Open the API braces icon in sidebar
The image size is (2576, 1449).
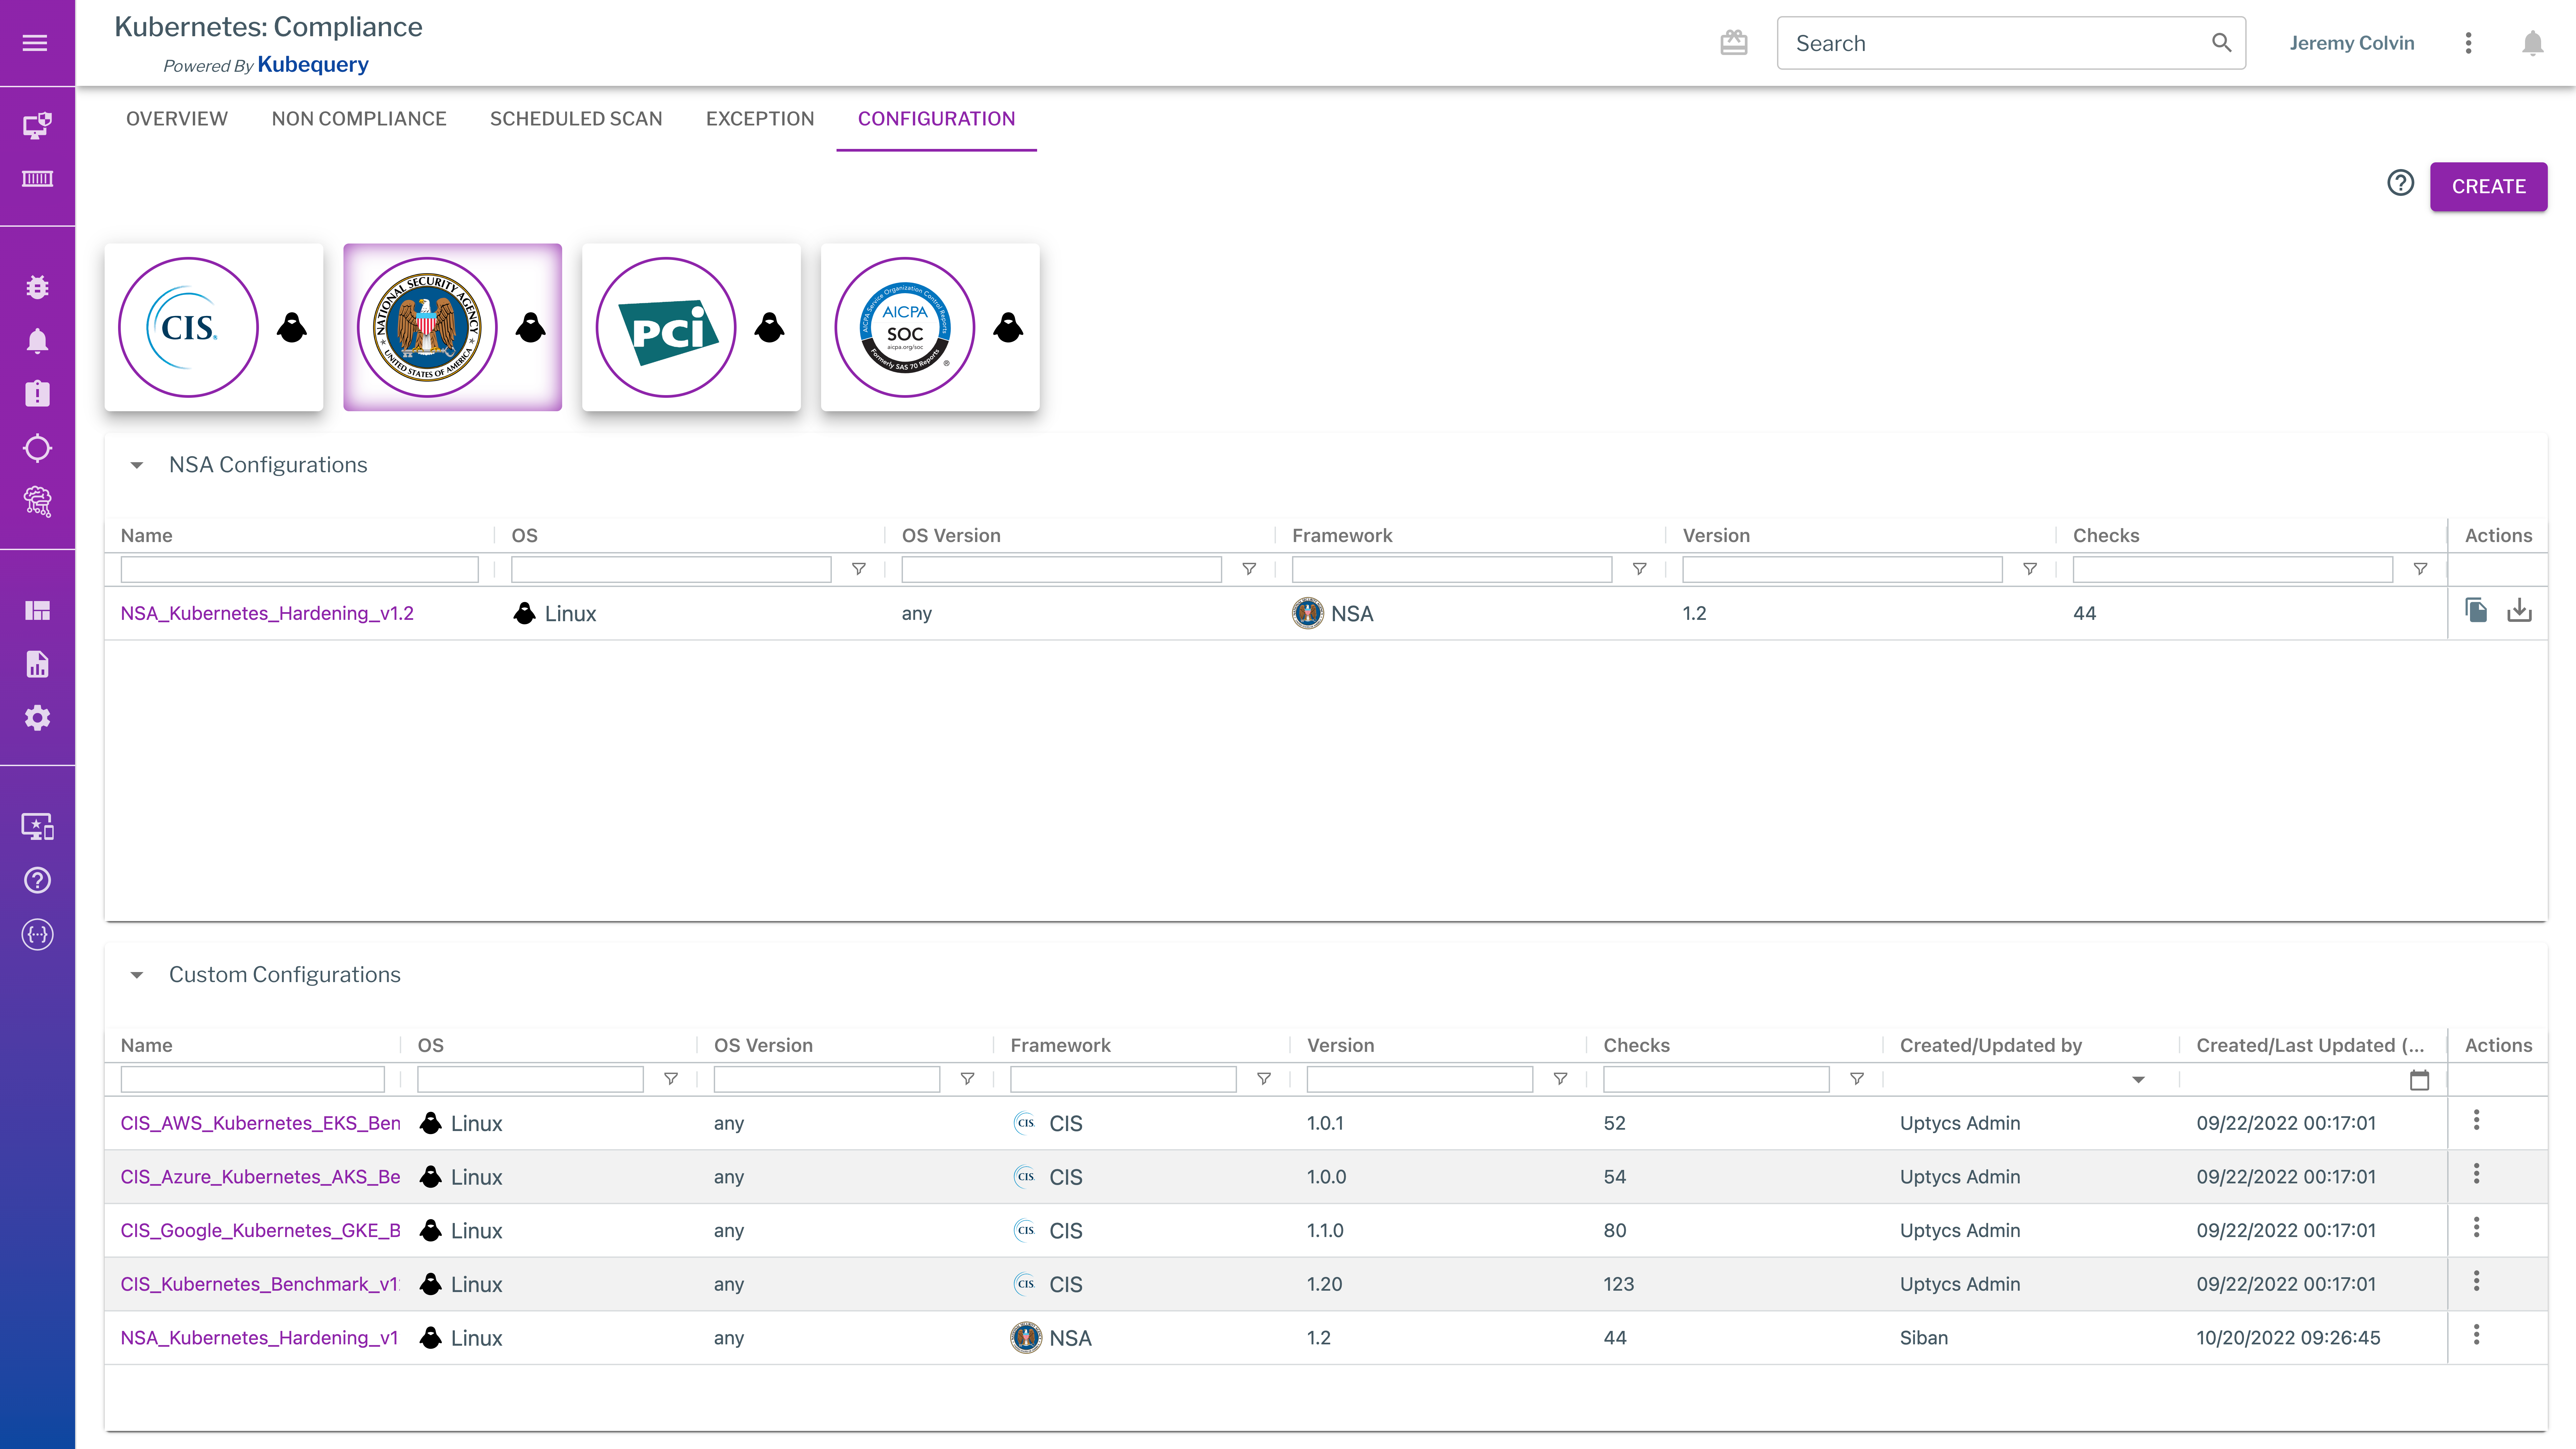(37, 934)
